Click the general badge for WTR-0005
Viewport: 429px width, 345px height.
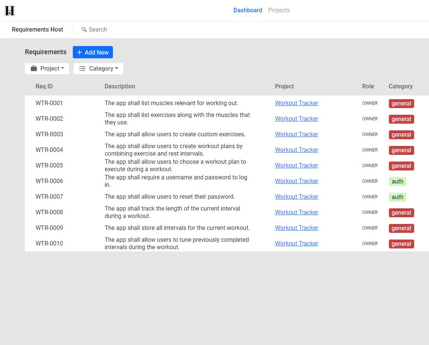[x=401, y=166]
